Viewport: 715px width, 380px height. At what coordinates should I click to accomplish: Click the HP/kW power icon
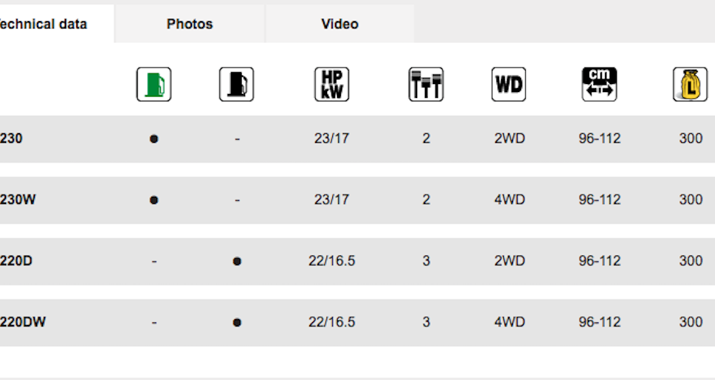click(331, 85)
